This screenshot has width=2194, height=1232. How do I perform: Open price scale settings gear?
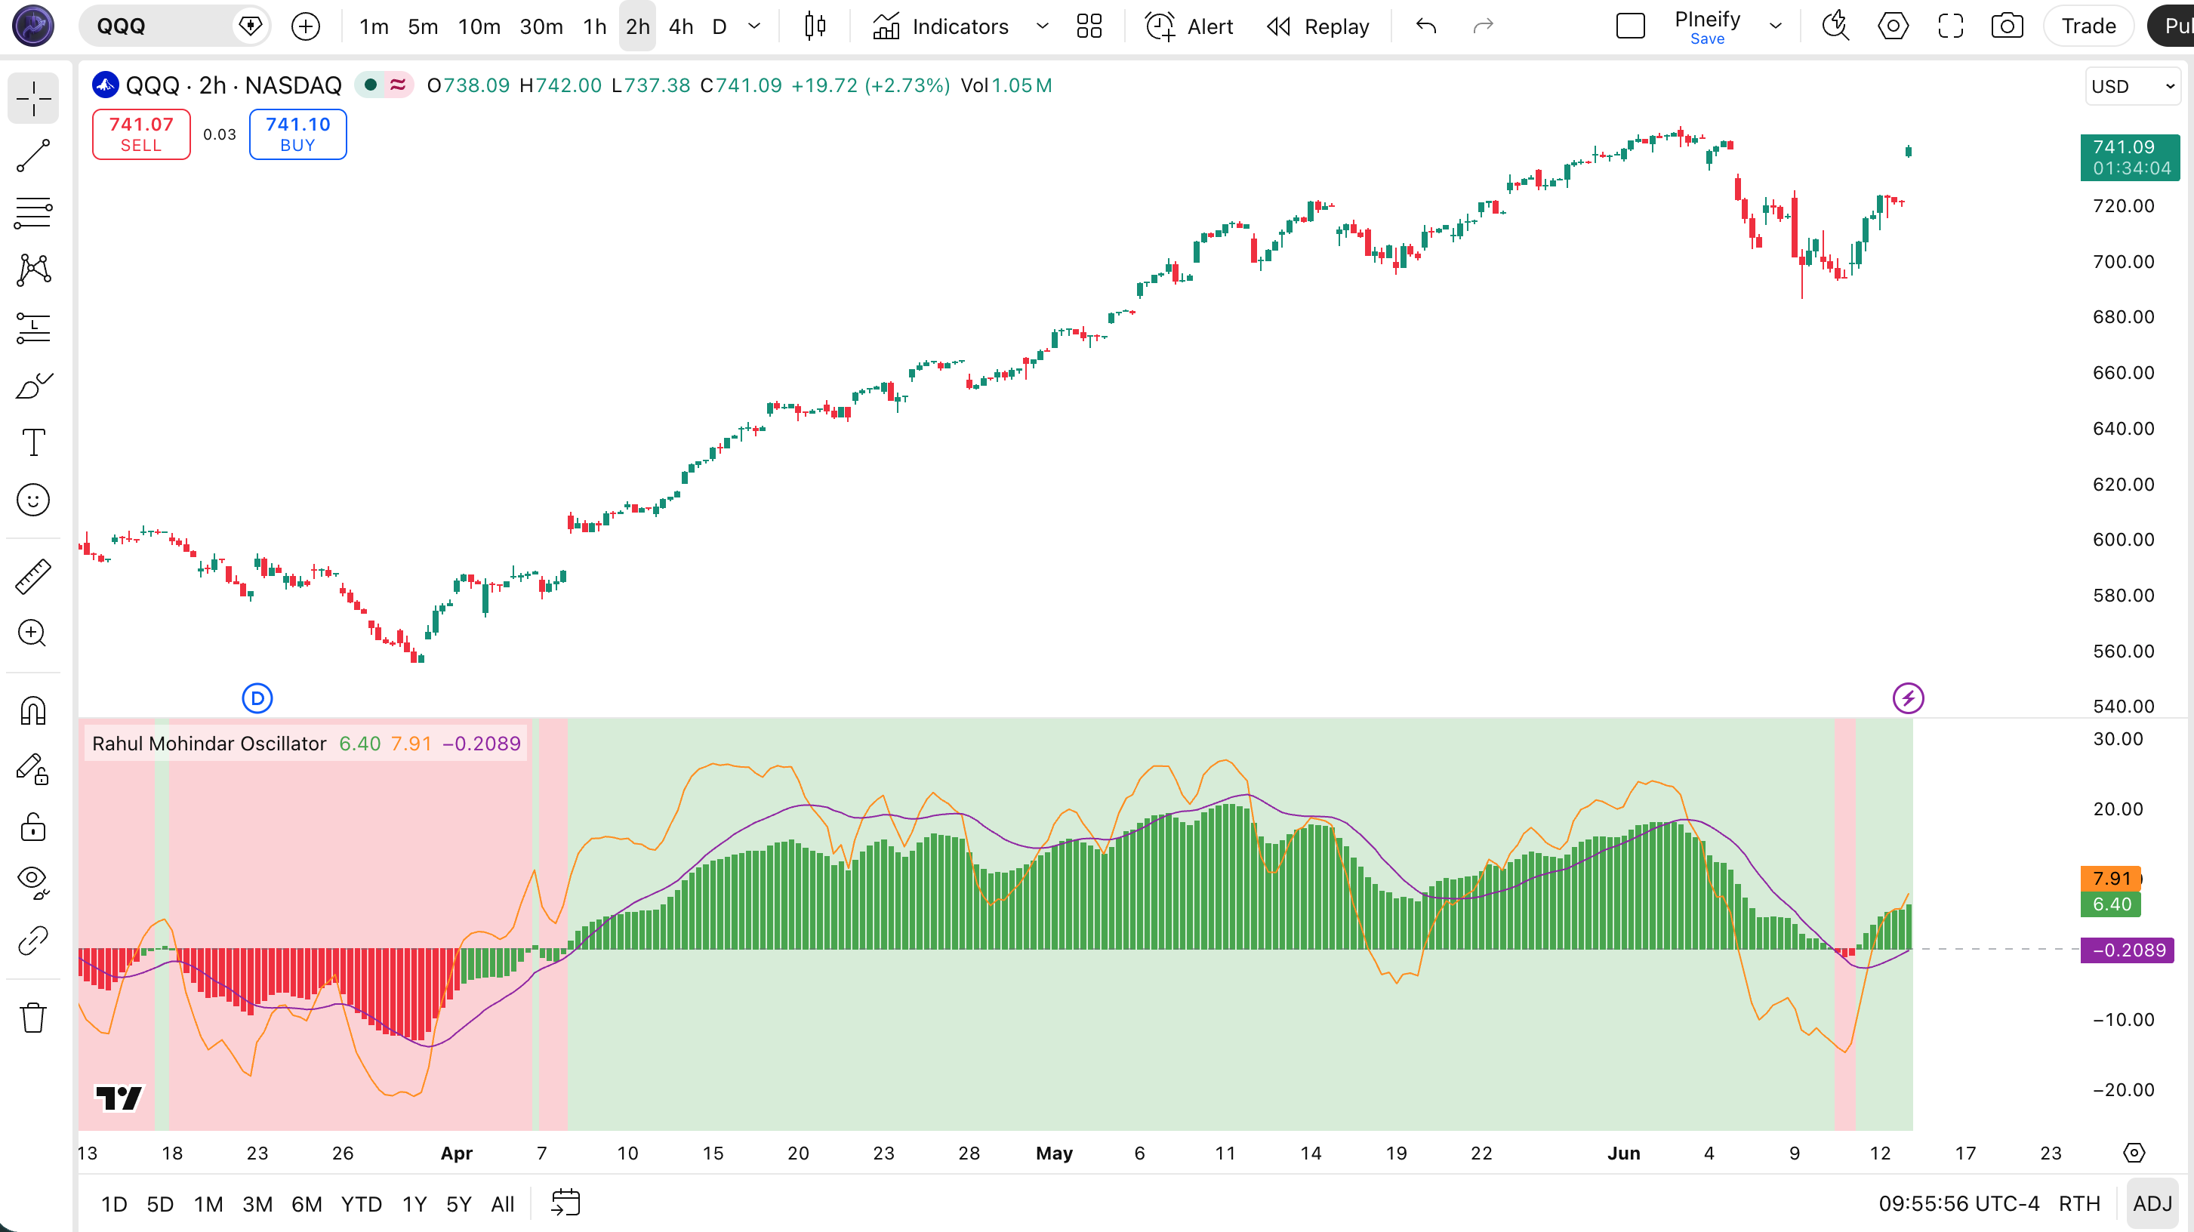click(2134, 1152)
